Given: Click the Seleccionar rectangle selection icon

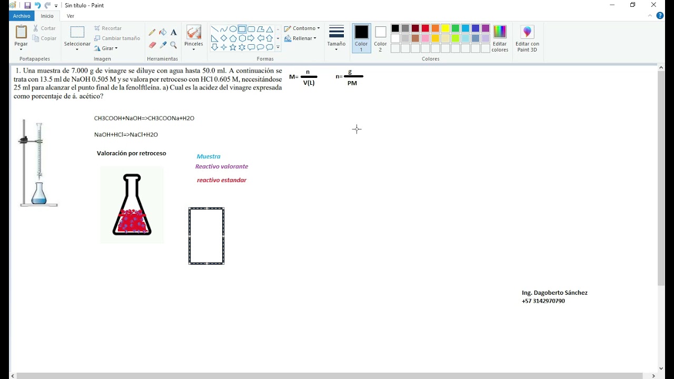Looking at the screenshot, I should coord(77,32).
